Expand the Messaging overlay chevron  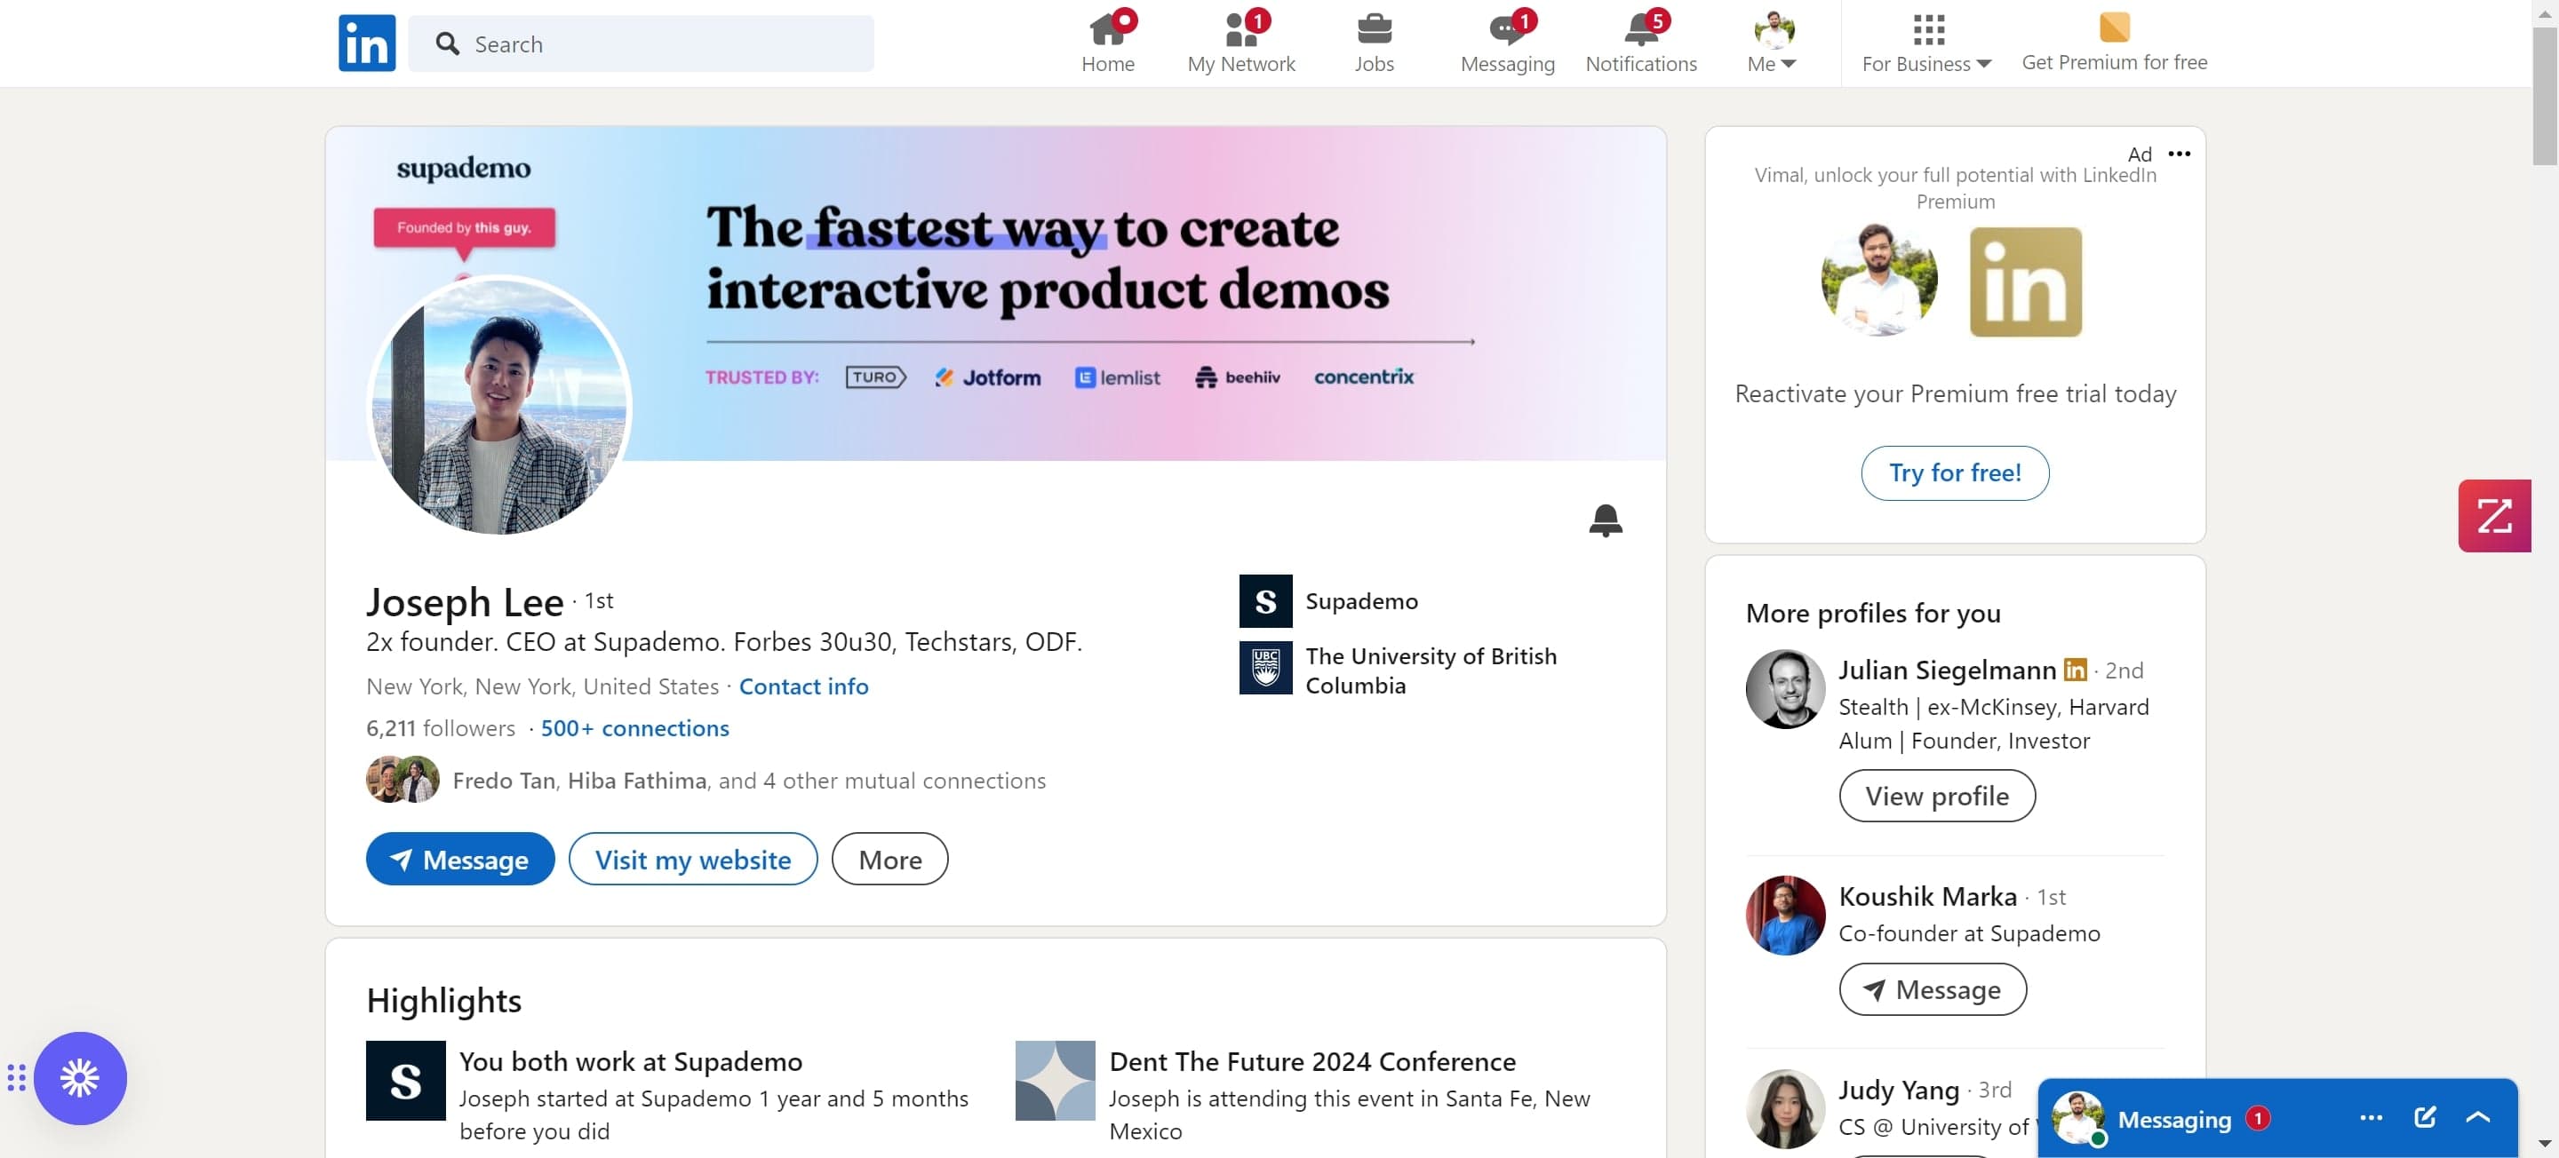pyautogui.click(x=2477, y=1118)
